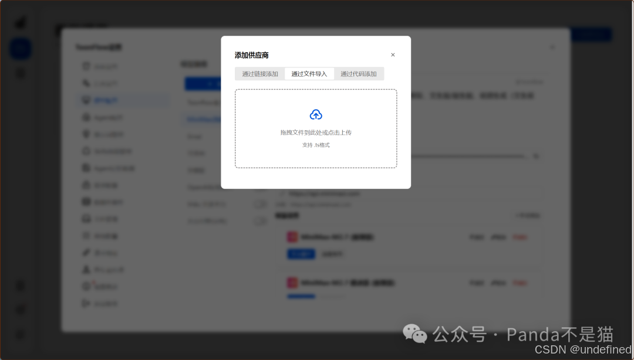Close the 添加供应商 dialog
The height and width of the screenshot is (360, 634).
tap(393, 55)
